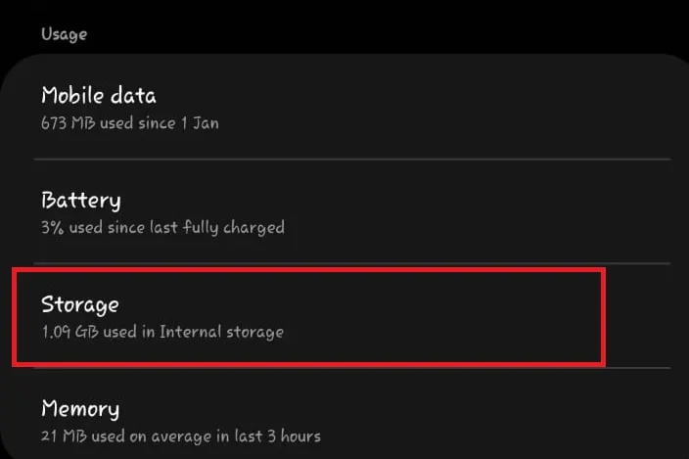
Task: Select the Battery title label
Action: pyautogui.click(x=81, y=201)
